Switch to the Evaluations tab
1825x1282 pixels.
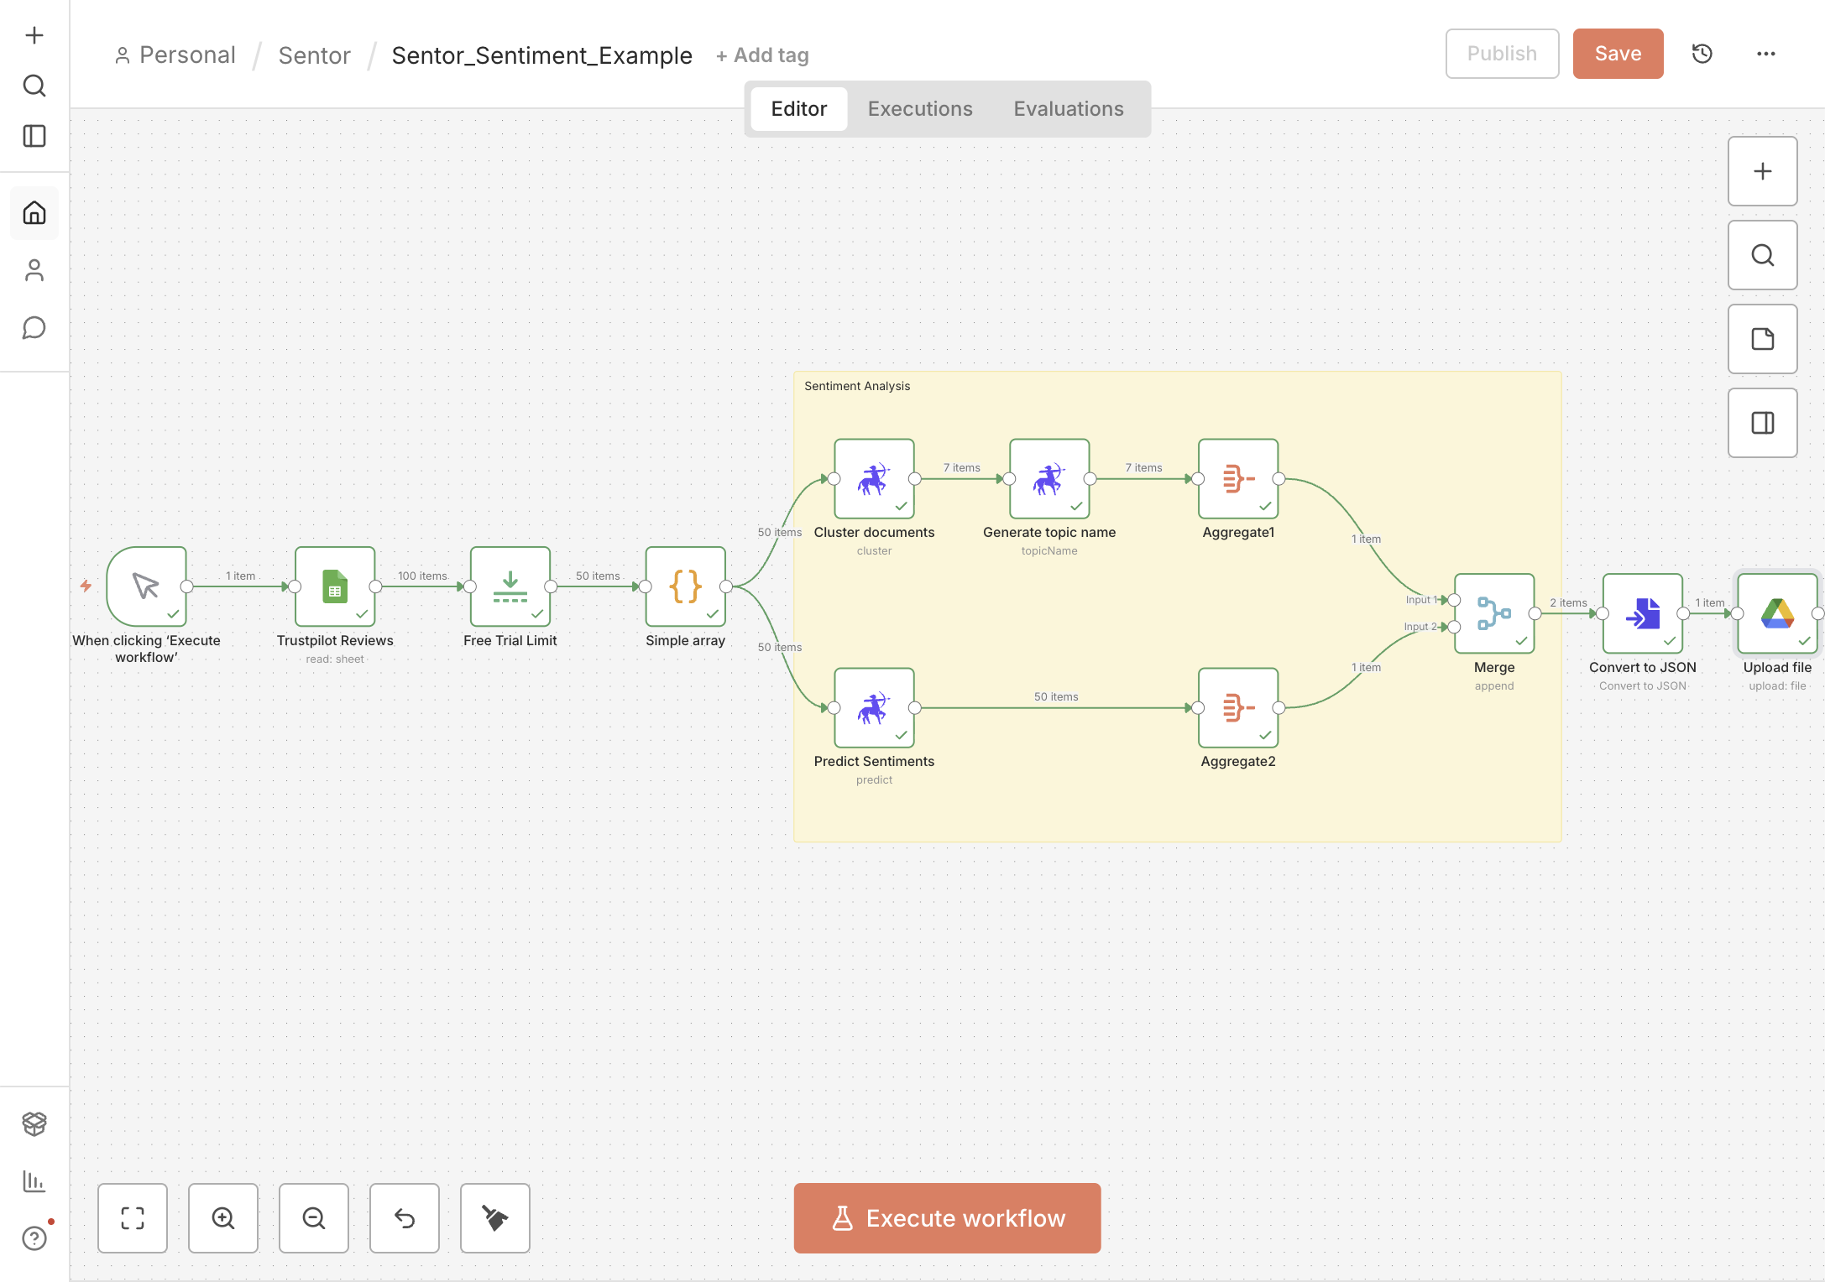coord(1068,109)
